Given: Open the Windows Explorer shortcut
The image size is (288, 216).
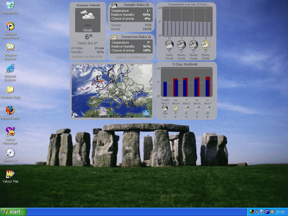Looking at the screenshot, I should (x=10, y=48).
